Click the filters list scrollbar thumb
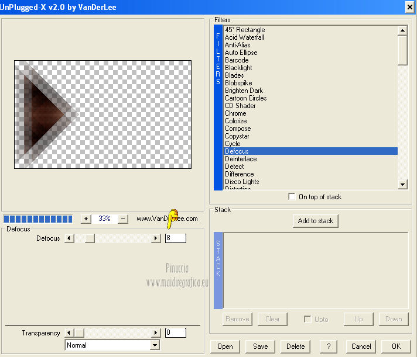 pyautogui.click(x=402, y=50)
